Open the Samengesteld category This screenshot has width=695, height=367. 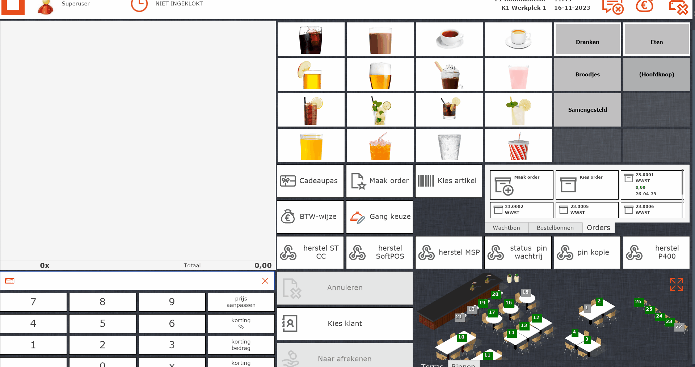(587, 110)
